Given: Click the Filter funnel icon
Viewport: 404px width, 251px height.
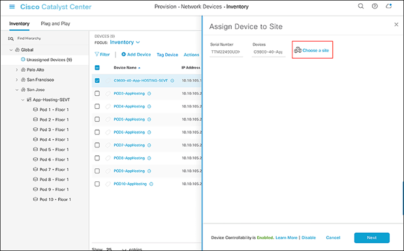Looking at the screenshot, I should [97, 54].
